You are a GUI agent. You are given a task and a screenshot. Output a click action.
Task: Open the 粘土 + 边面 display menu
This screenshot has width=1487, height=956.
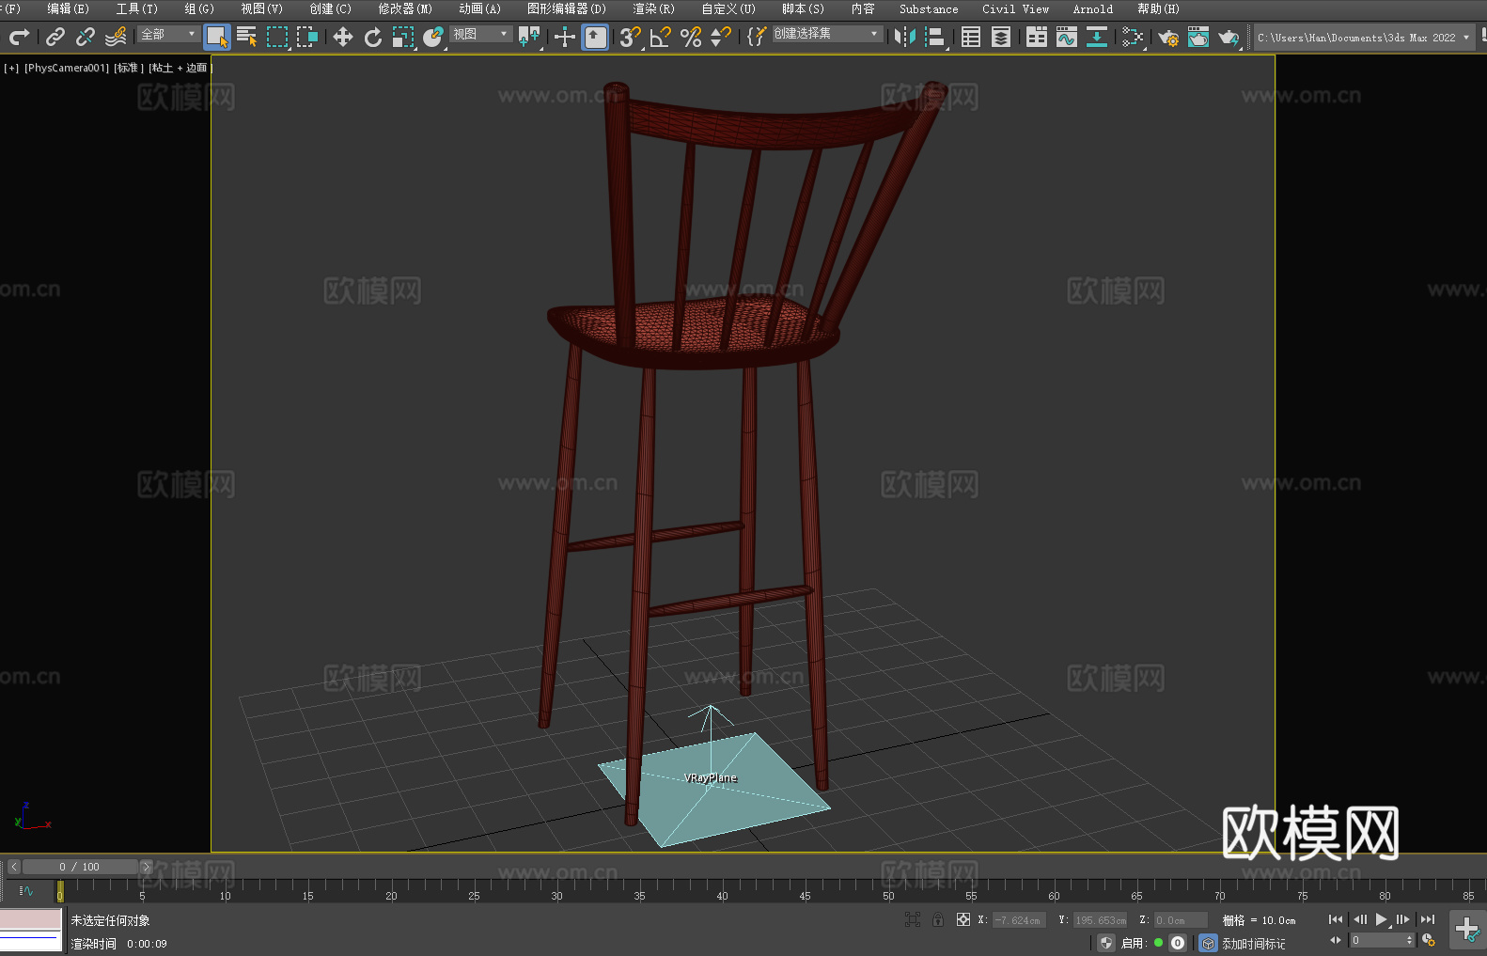pyautogui.click(x=180, y=68)
